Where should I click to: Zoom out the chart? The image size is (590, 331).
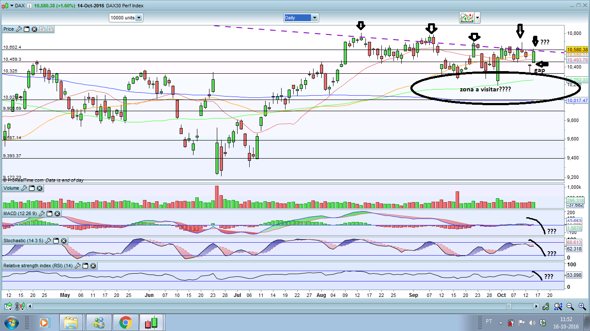point(571,306)
